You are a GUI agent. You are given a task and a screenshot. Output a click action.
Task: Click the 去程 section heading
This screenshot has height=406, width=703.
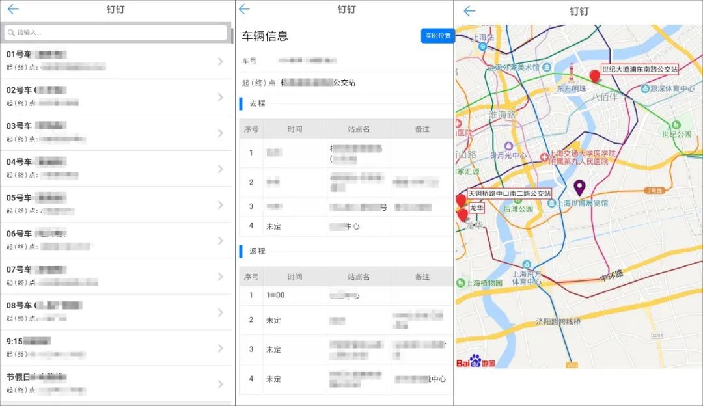(x=257, y=103)
